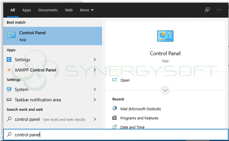Image resolution: width=229 pixels, height=141 pixels.
Task: Expand the System result arrow
Action: click(x=95, y=89)
